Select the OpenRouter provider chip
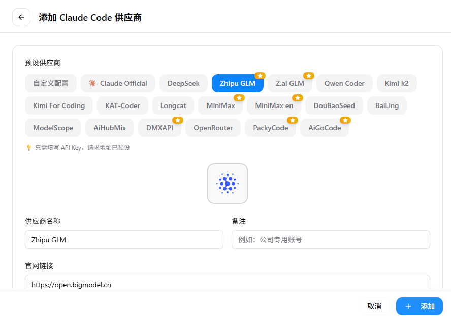Viewport: 451px width, 317px height. tap(213, 128)
